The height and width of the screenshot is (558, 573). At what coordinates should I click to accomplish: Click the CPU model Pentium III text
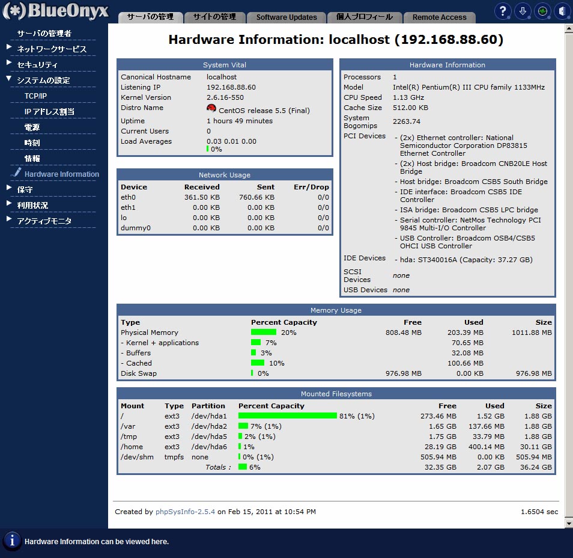(468, 87)
